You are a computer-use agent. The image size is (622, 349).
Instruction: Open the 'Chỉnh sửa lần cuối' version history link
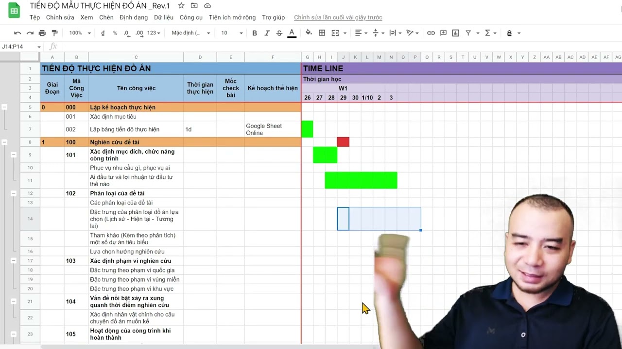pyautogui.click(x=338, y=17)
